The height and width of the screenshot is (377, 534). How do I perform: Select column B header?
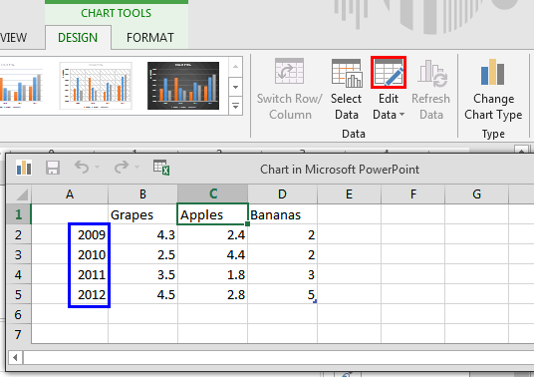142,194
